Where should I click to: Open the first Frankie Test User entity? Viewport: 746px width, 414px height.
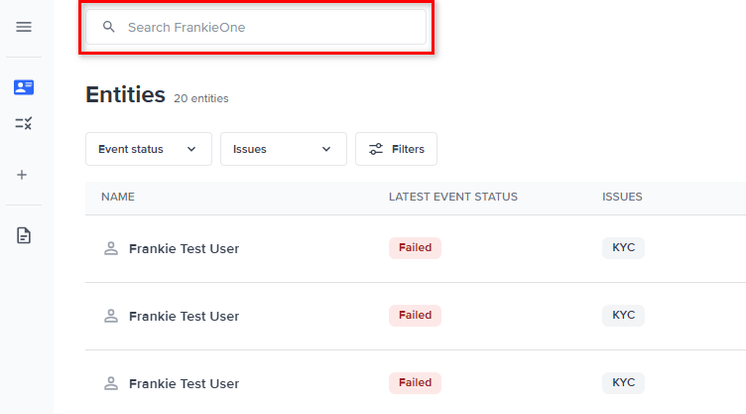[184, 248]
